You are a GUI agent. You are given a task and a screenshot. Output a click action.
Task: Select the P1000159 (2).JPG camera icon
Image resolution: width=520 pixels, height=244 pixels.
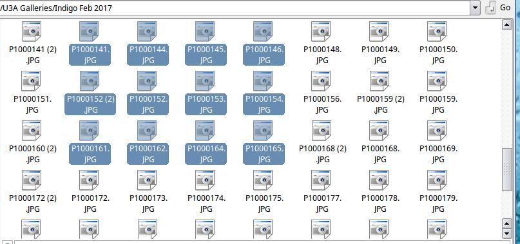(x=380, y=81)
